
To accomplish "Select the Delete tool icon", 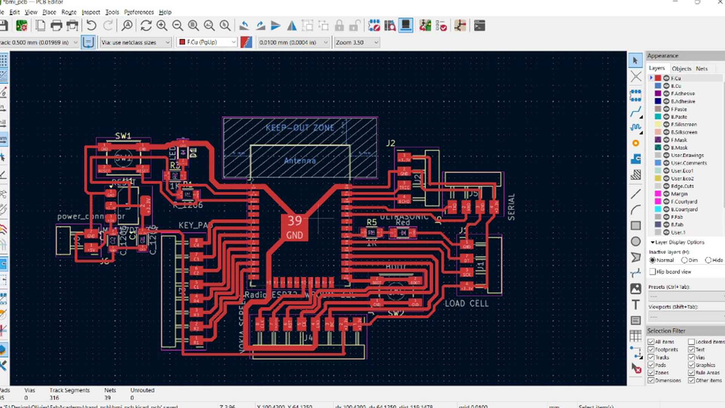I will coord(636,368).
